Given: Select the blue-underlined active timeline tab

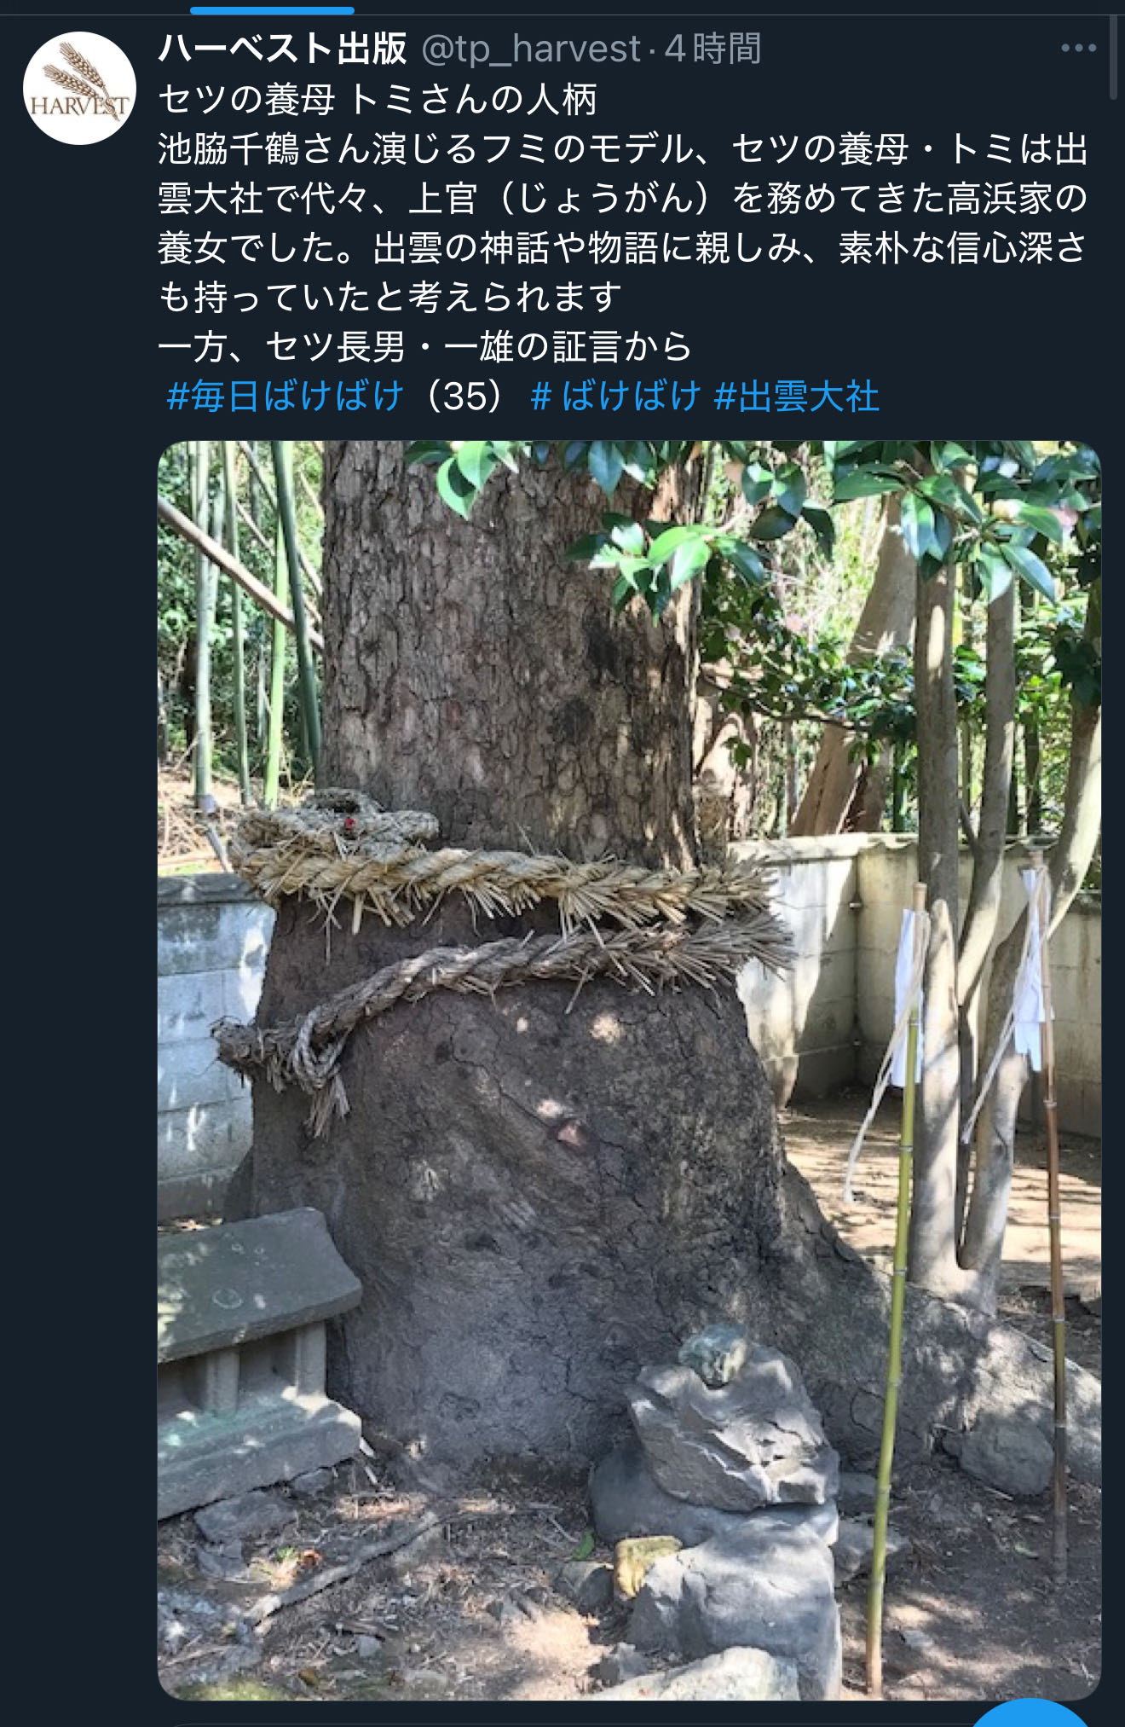Looking at the screenshot, I should pyautogui.click(x=272, y=10).
